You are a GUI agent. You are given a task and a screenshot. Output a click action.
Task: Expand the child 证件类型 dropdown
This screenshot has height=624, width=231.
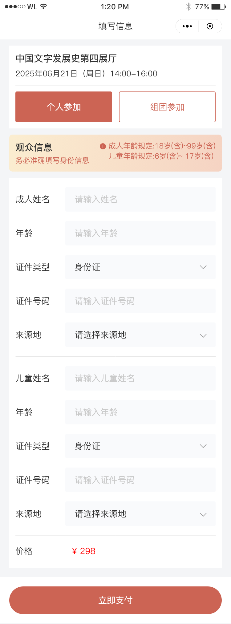[140, 446]
